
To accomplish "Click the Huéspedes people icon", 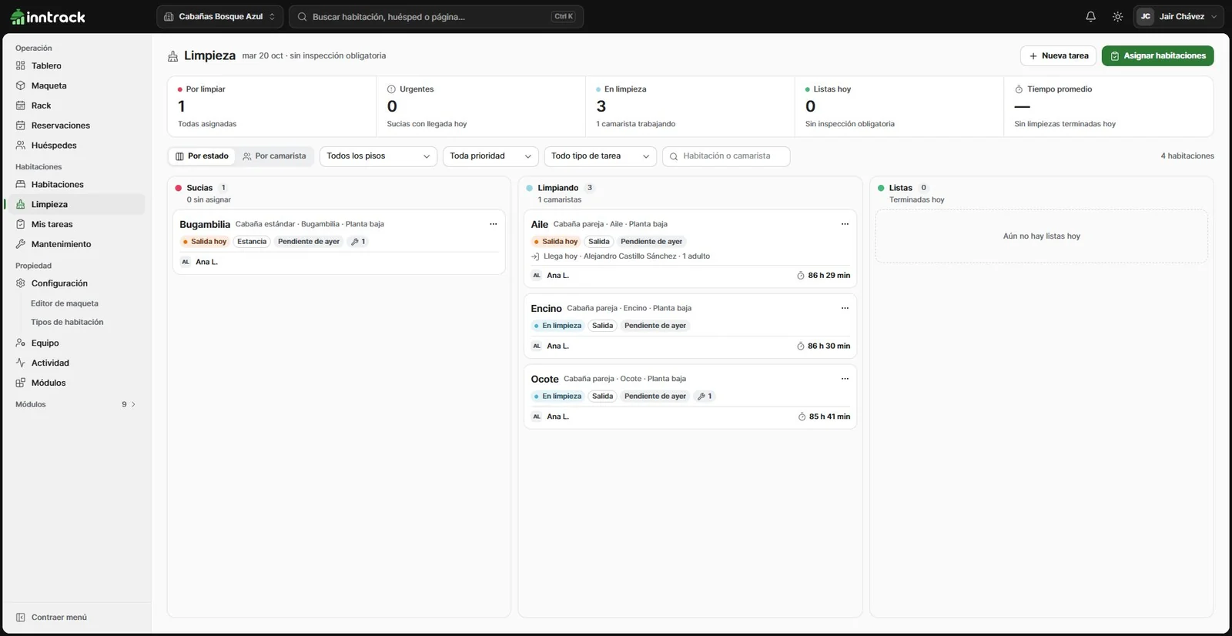I will click(x=21, y=146).
